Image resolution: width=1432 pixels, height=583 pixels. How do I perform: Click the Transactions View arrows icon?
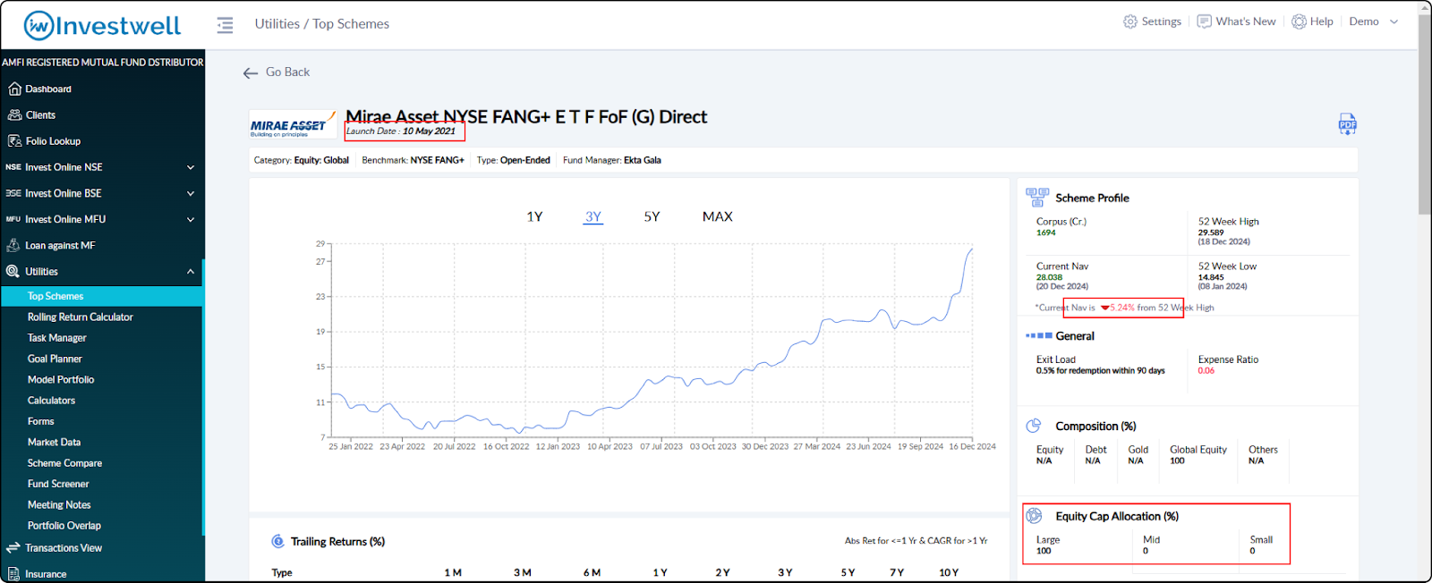pyautogui.click(x=13, y=547)
